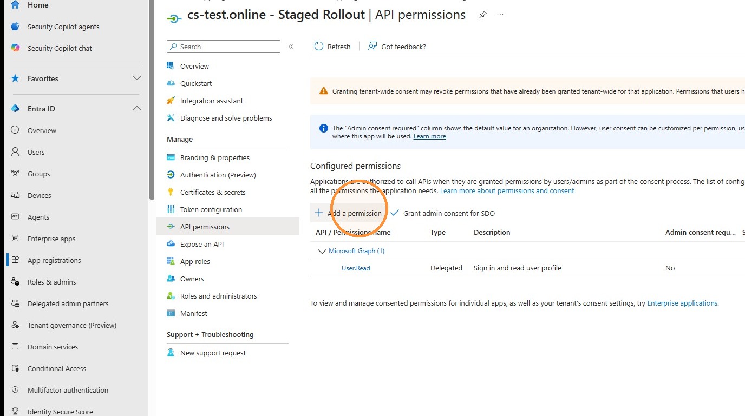Collapse the resource menu with double chevron

pos(291,47)
